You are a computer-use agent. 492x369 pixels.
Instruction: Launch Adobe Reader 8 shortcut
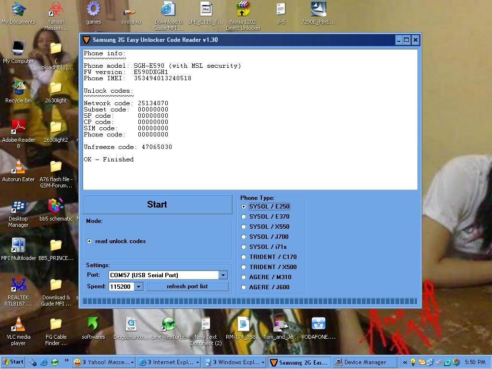pos(18,134)
